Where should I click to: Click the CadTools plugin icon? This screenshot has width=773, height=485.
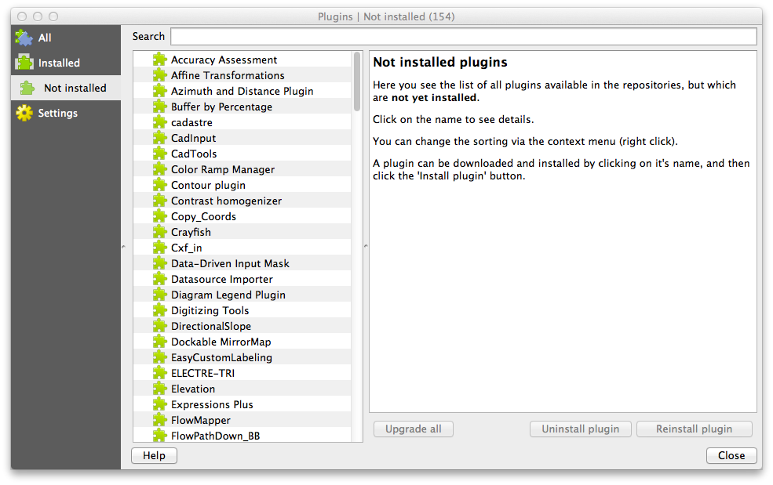pyautogui.click(x=160, y=154)
